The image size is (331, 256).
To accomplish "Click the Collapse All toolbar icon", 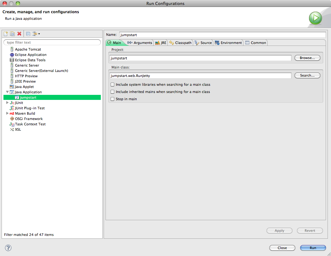I will click(28, 34).
